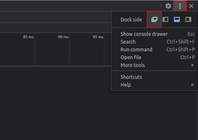Open DevTools Settings gear icon
198x140 pixels.
pyautogui.click(x=168, y=6)
